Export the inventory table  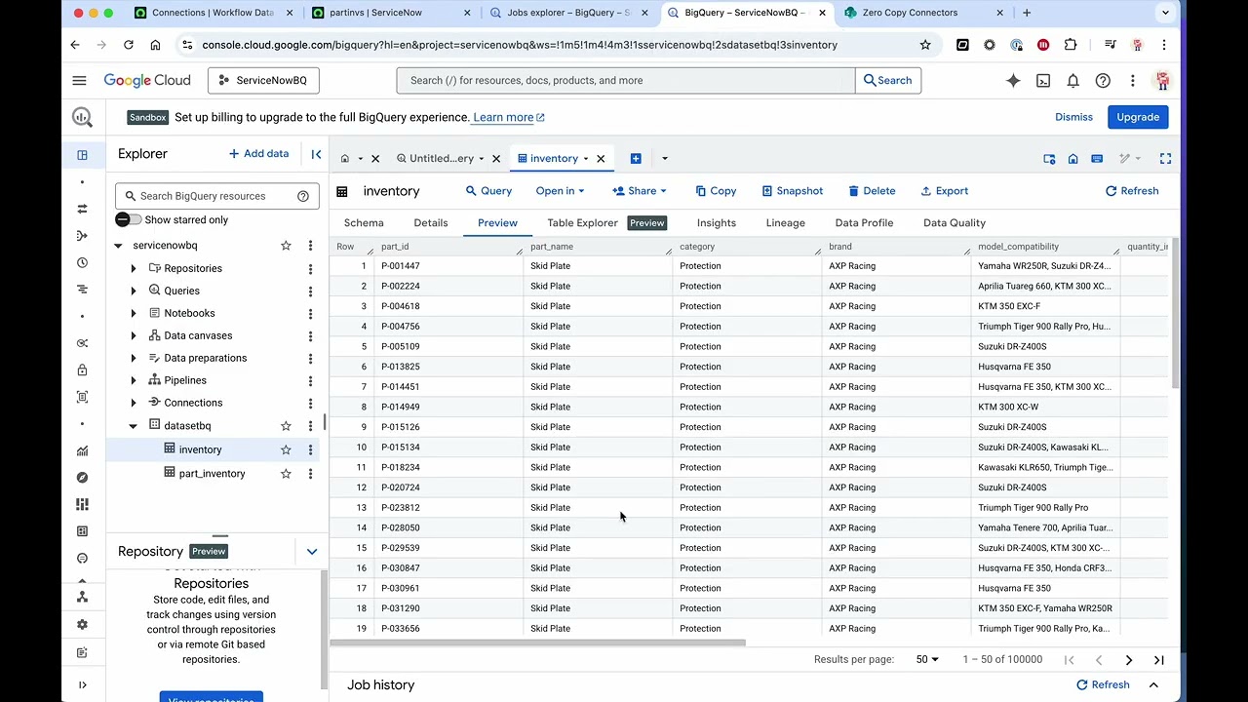coord(944,191)
